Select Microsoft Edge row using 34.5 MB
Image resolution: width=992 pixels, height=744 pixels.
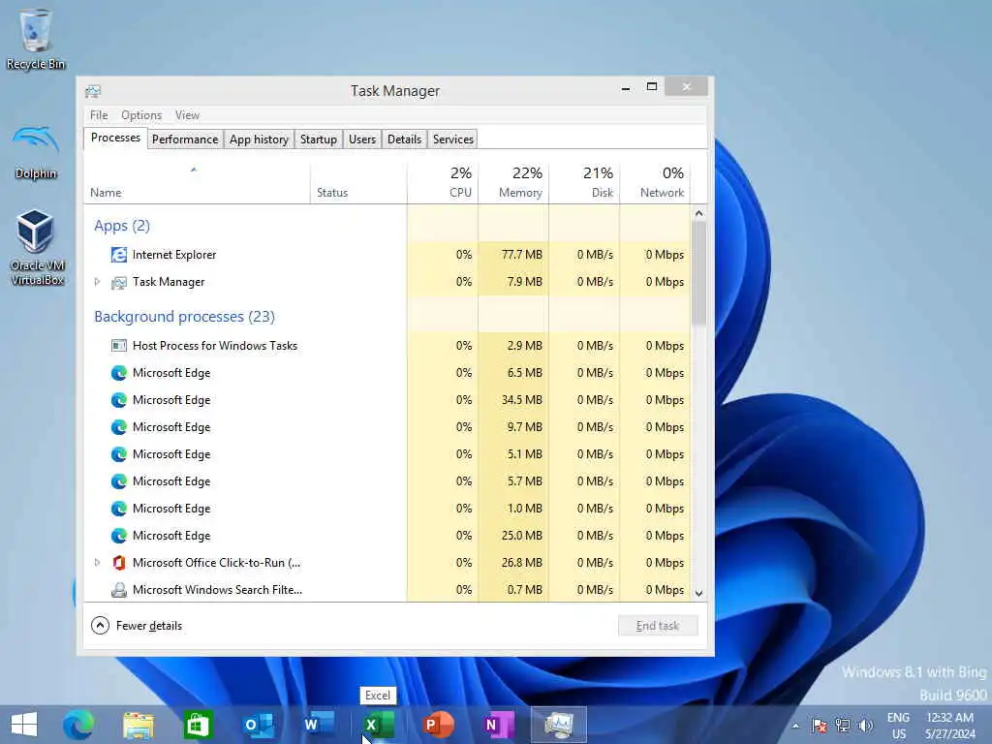pos(387,400)
